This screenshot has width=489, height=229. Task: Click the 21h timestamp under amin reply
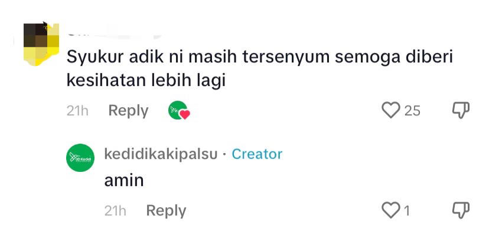click(x=115, y=211)
